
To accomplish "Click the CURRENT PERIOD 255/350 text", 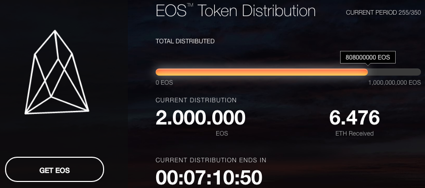I will point(383,13).
